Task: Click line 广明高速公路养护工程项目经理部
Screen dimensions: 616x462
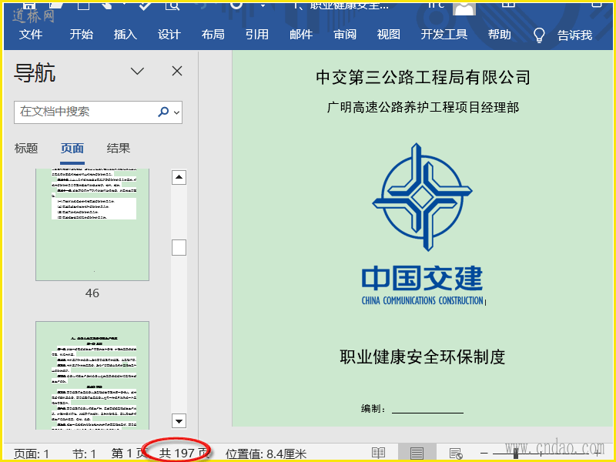Action: point(423,107)
